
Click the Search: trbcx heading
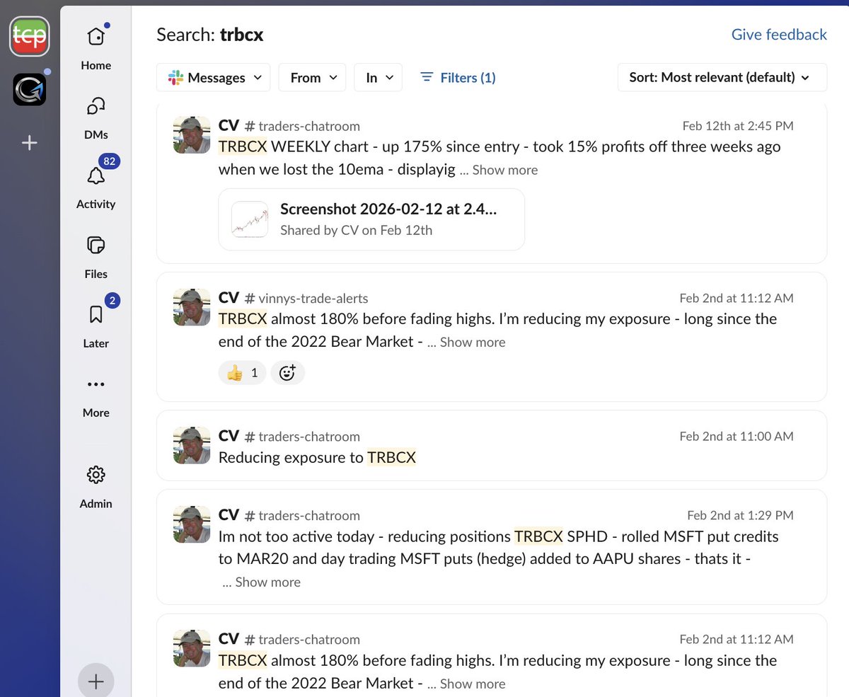point(210,35)
